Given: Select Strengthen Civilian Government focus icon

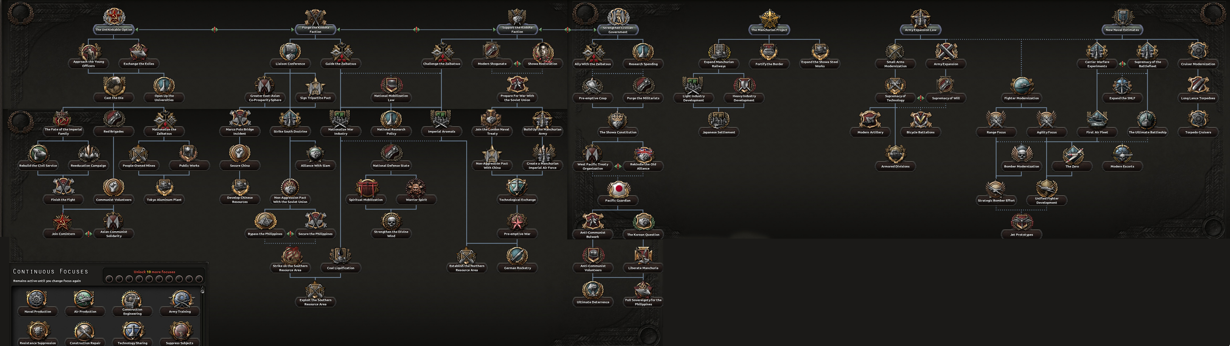Looking at the screenshot, I should point(618,16).
